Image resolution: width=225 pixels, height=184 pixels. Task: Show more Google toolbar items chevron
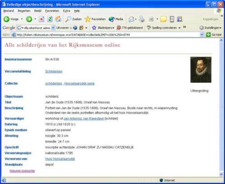[184, 27]
